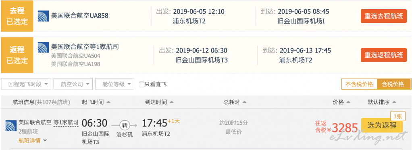Sort by 起飞时间 arrow icon
The width and height of the screenshot is (412, 150).
[108, 102]
